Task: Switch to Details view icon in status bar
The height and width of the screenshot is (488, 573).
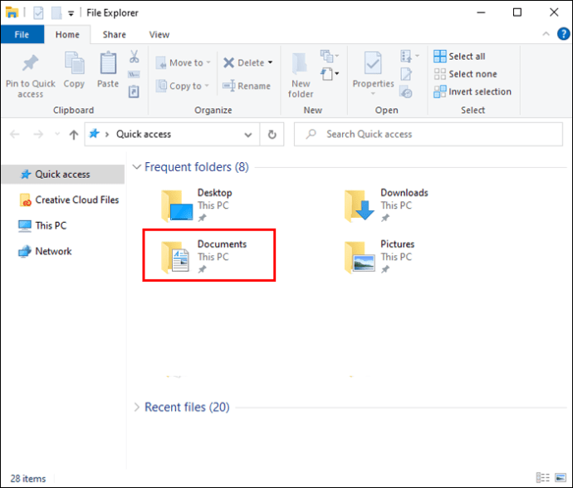Action: click(x=542, y=477)
